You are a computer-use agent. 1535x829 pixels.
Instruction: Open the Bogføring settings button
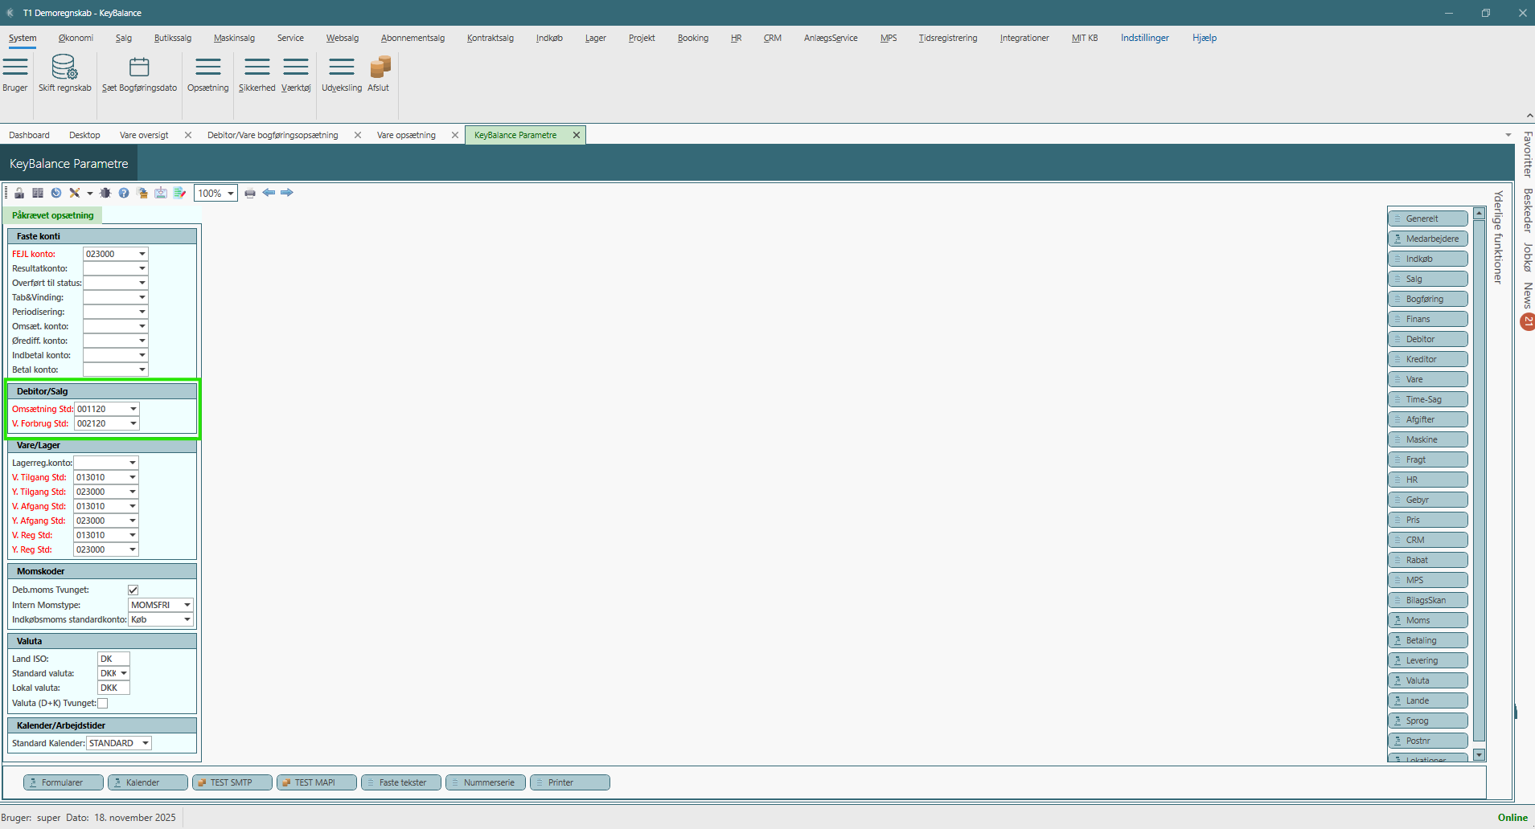tap(1427, 299)
